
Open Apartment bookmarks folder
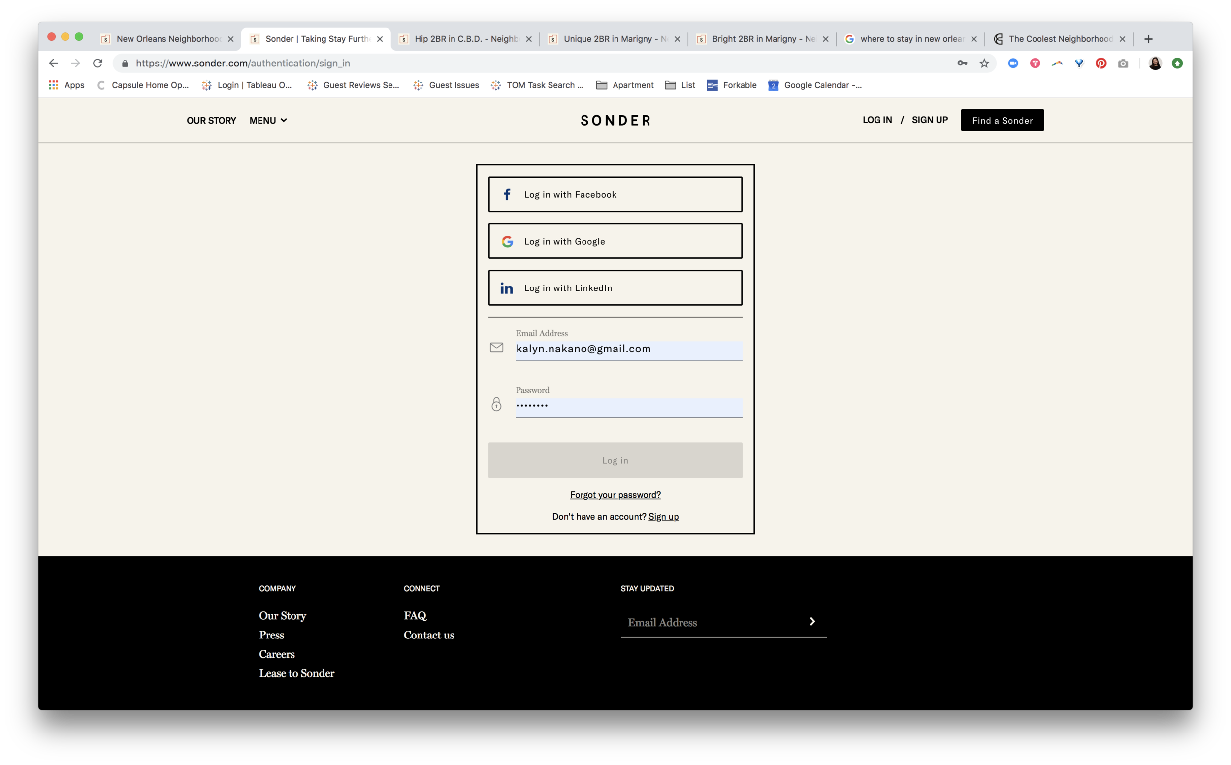point(625,85)
